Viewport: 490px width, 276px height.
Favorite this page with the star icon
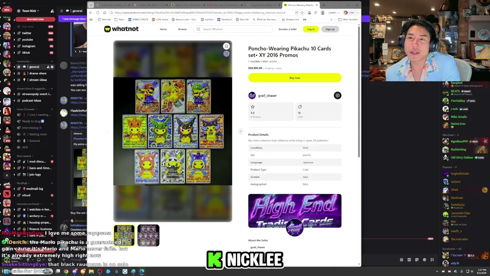302,13
